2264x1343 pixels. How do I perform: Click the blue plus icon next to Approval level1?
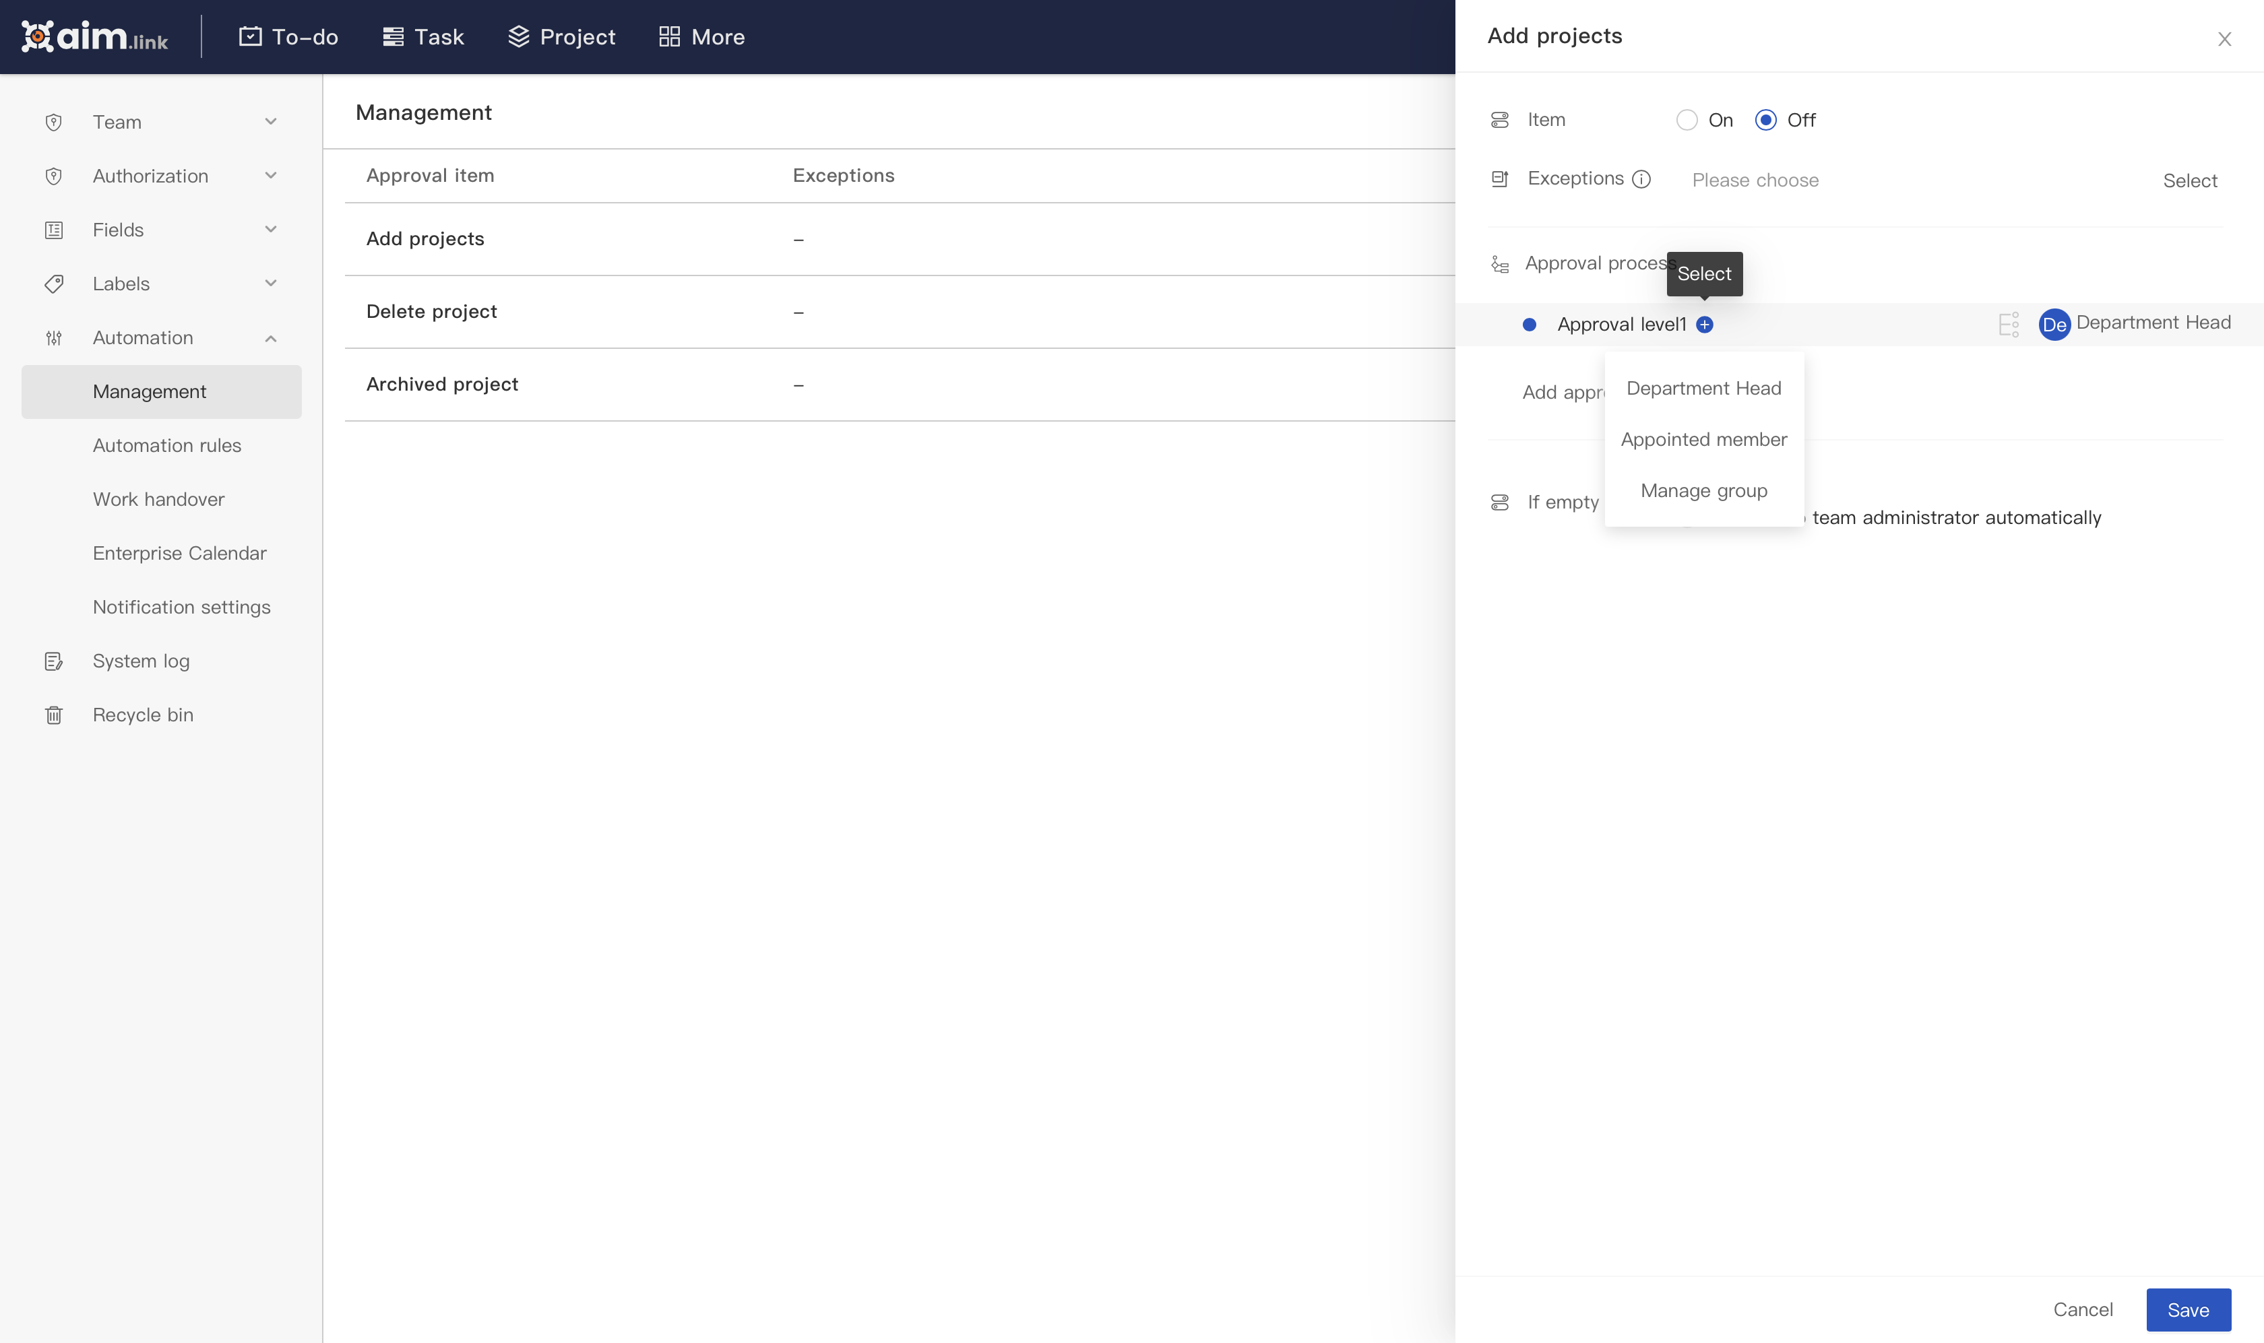[x=1705, y=325]
